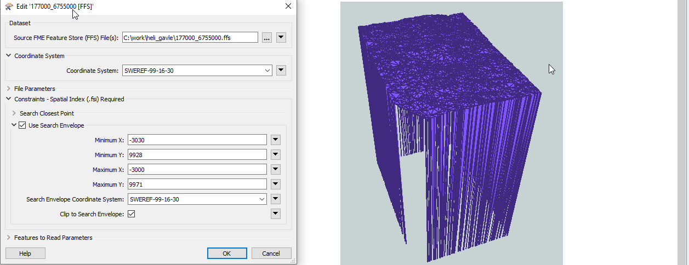Open the parameter menu arrow beside Maximum Y
Screen dimensions: 689x265
click(276, 185)
